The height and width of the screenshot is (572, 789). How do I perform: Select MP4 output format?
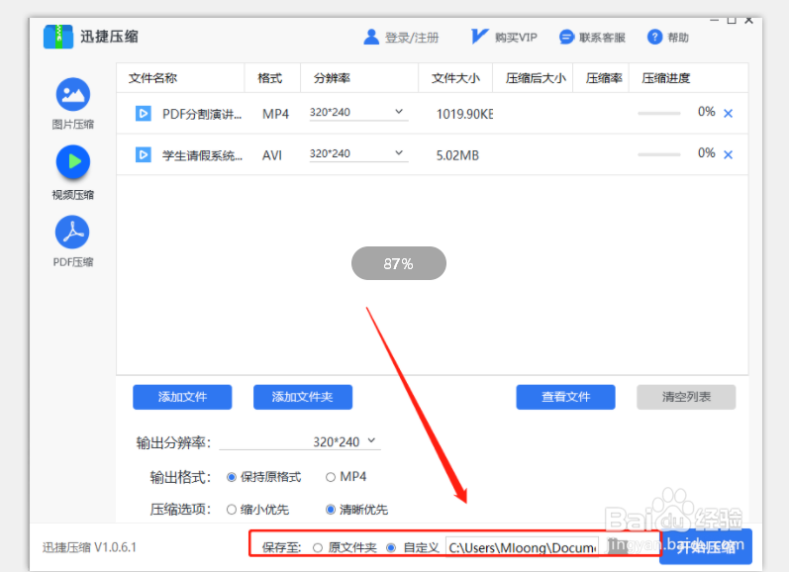[x=330, y=477]
